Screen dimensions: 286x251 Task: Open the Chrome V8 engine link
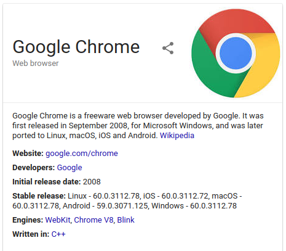click(93, 220)
